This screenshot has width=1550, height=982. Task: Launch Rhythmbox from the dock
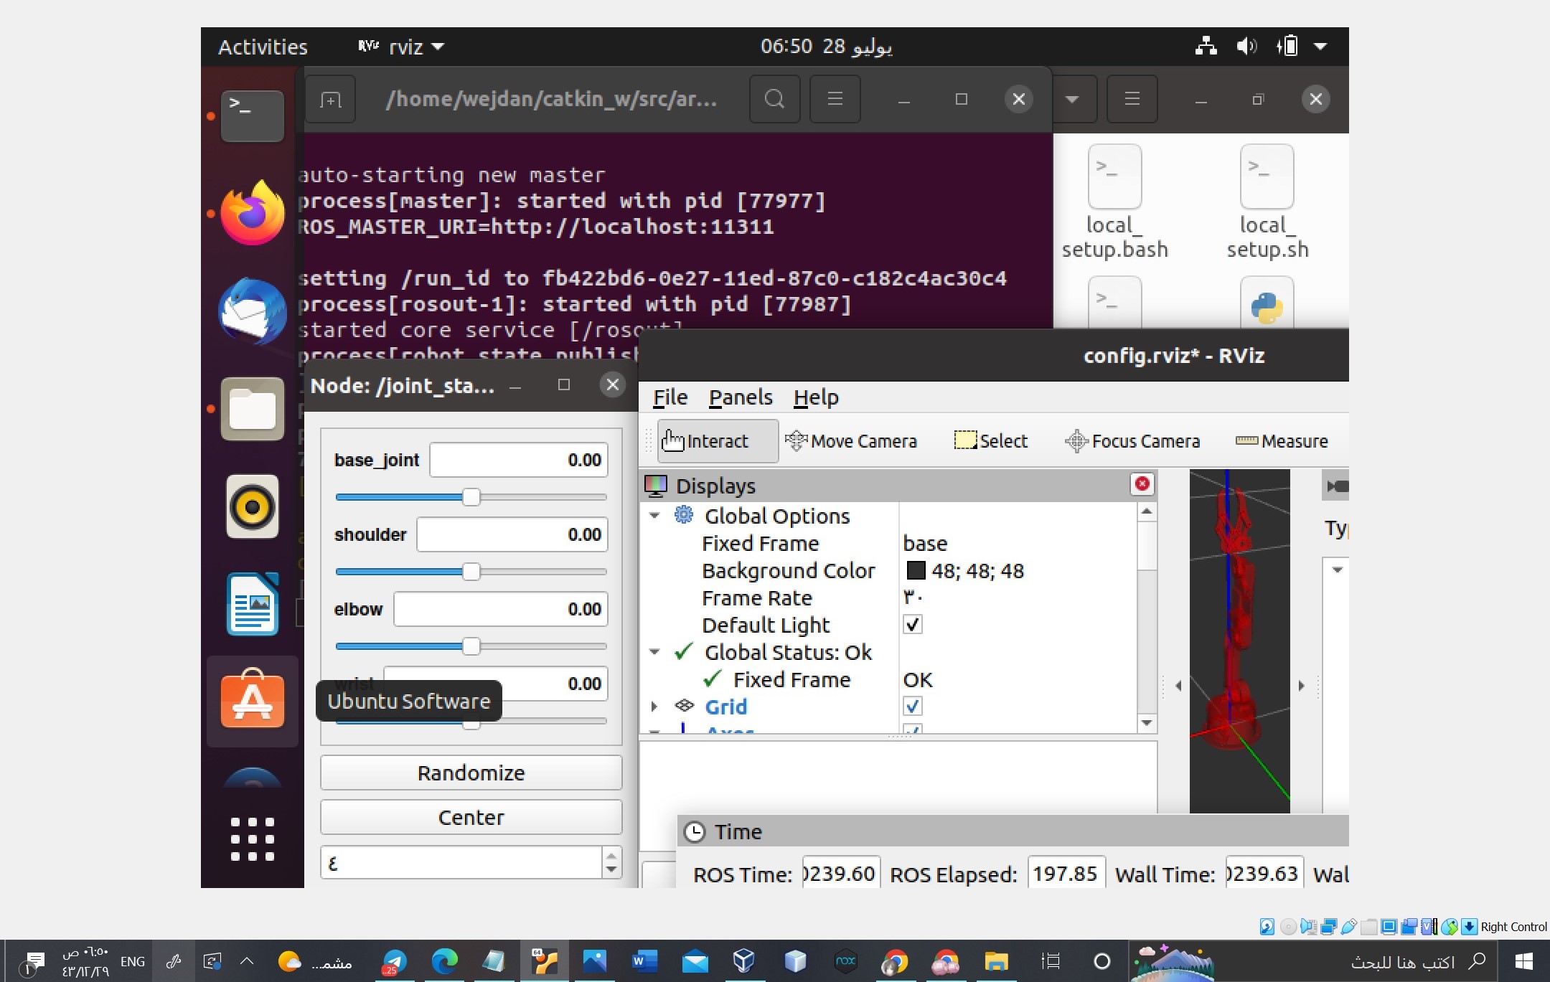[253, 506]
